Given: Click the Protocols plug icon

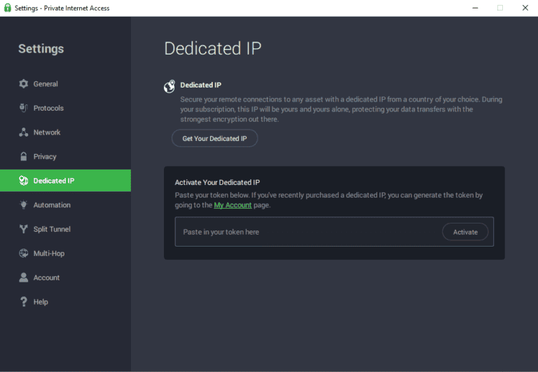Looking at the screenshot, I should 23,108.
